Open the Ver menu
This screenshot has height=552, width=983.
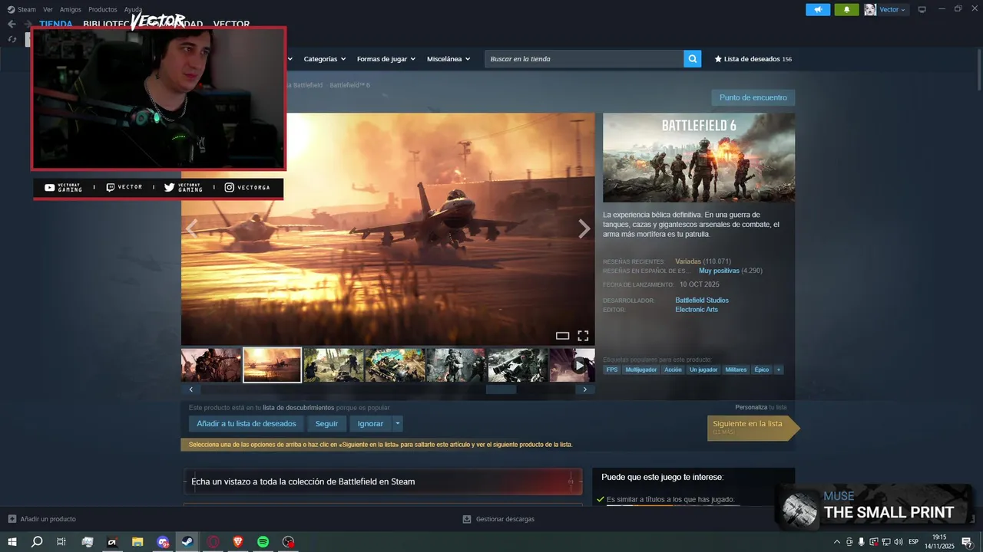pos(48,9)
